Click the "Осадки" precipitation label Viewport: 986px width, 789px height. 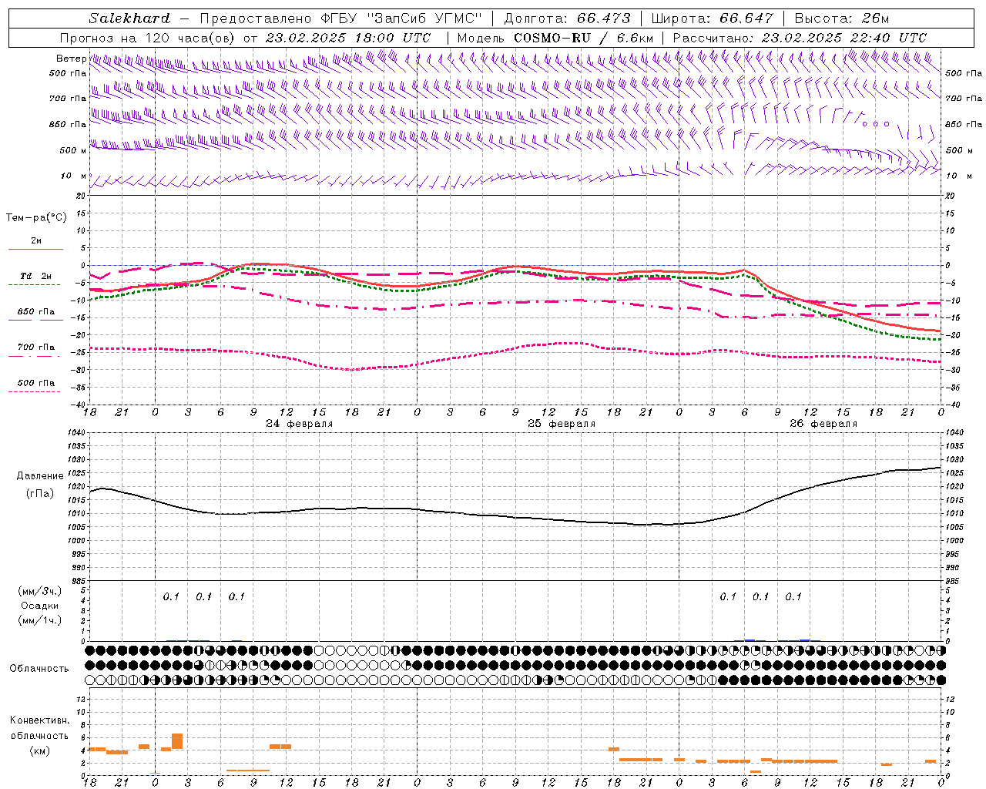point(40,606)
